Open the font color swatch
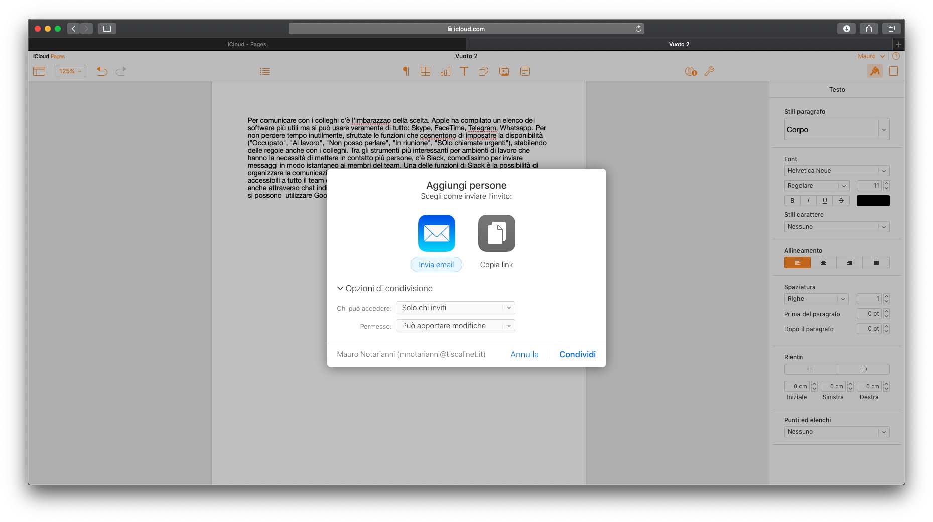933x522 pixels. click(873, 200)
